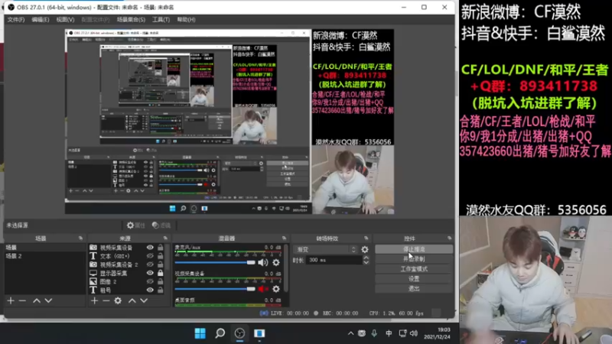The width and height of the screenshot is (612, 344).
Task: Open OBS Studio from the Windows taskbar
Action: [239, 333]
